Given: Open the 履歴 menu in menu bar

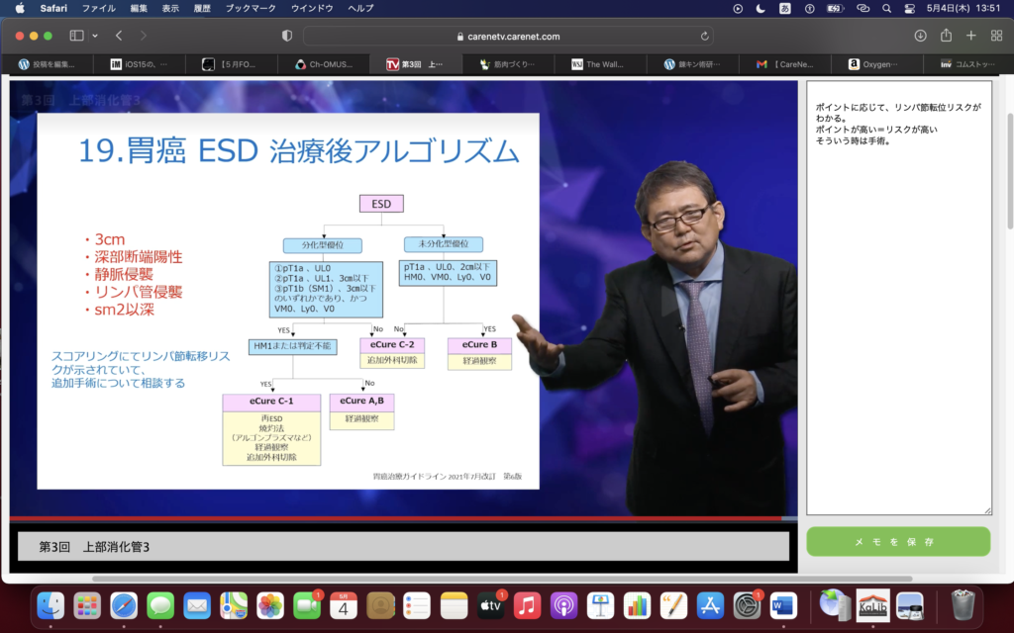Looking at the screenshot, I should 202,8.
